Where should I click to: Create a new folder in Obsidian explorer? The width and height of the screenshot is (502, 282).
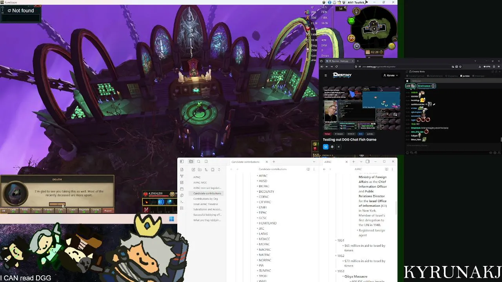pos(200,170)
